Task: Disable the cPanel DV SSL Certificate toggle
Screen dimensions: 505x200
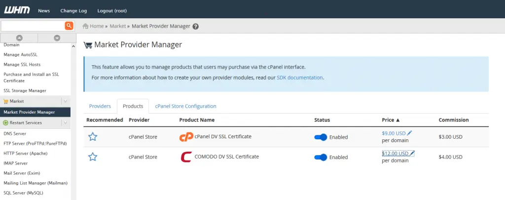Action: click(x=321, y=137)
